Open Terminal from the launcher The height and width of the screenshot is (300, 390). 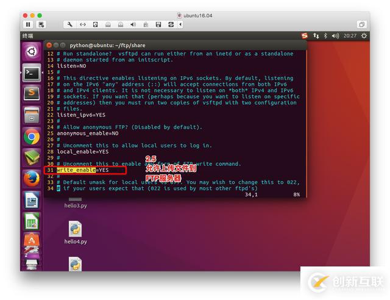point(32,73)
